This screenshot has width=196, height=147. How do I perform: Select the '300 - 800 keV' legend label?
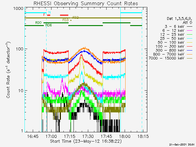click(170, 50)
